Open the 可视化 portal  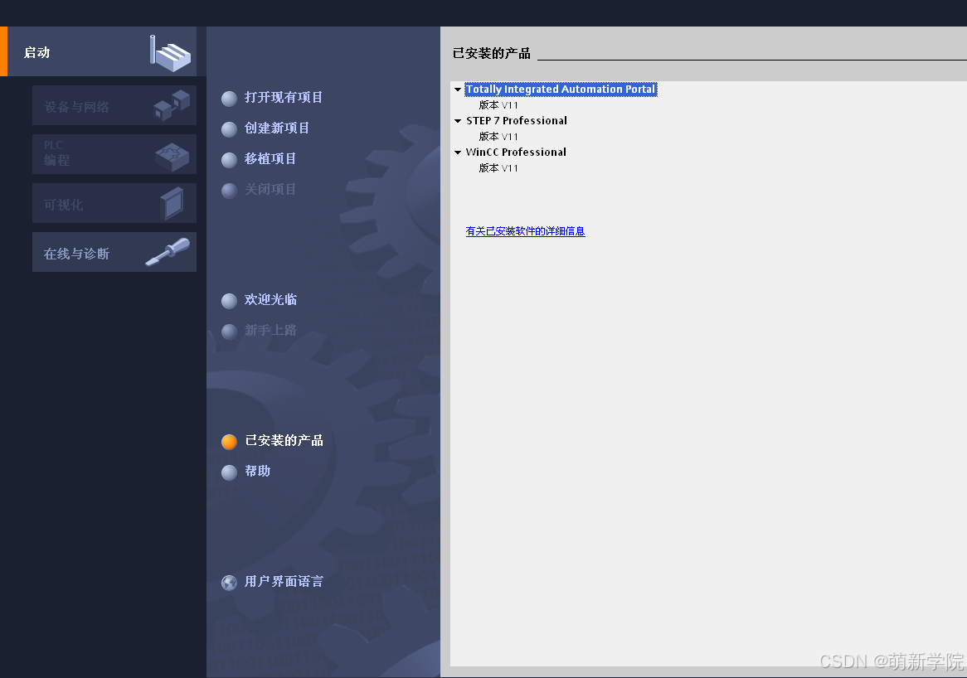pos(114,203)
